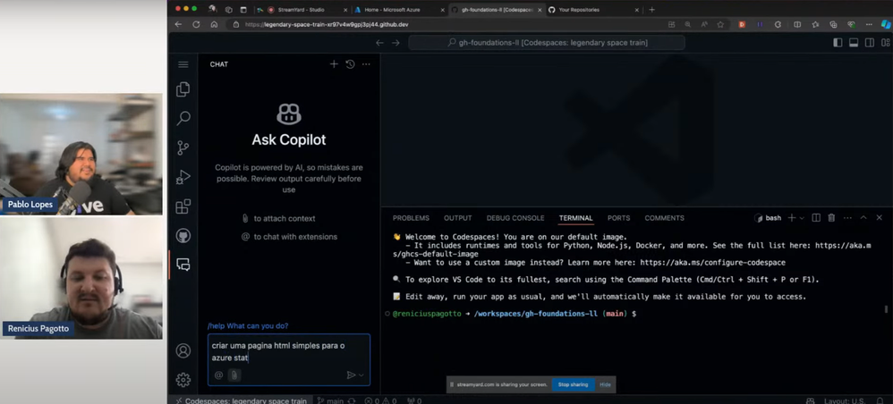Open the Search view in activity bar

click(183, 118)
